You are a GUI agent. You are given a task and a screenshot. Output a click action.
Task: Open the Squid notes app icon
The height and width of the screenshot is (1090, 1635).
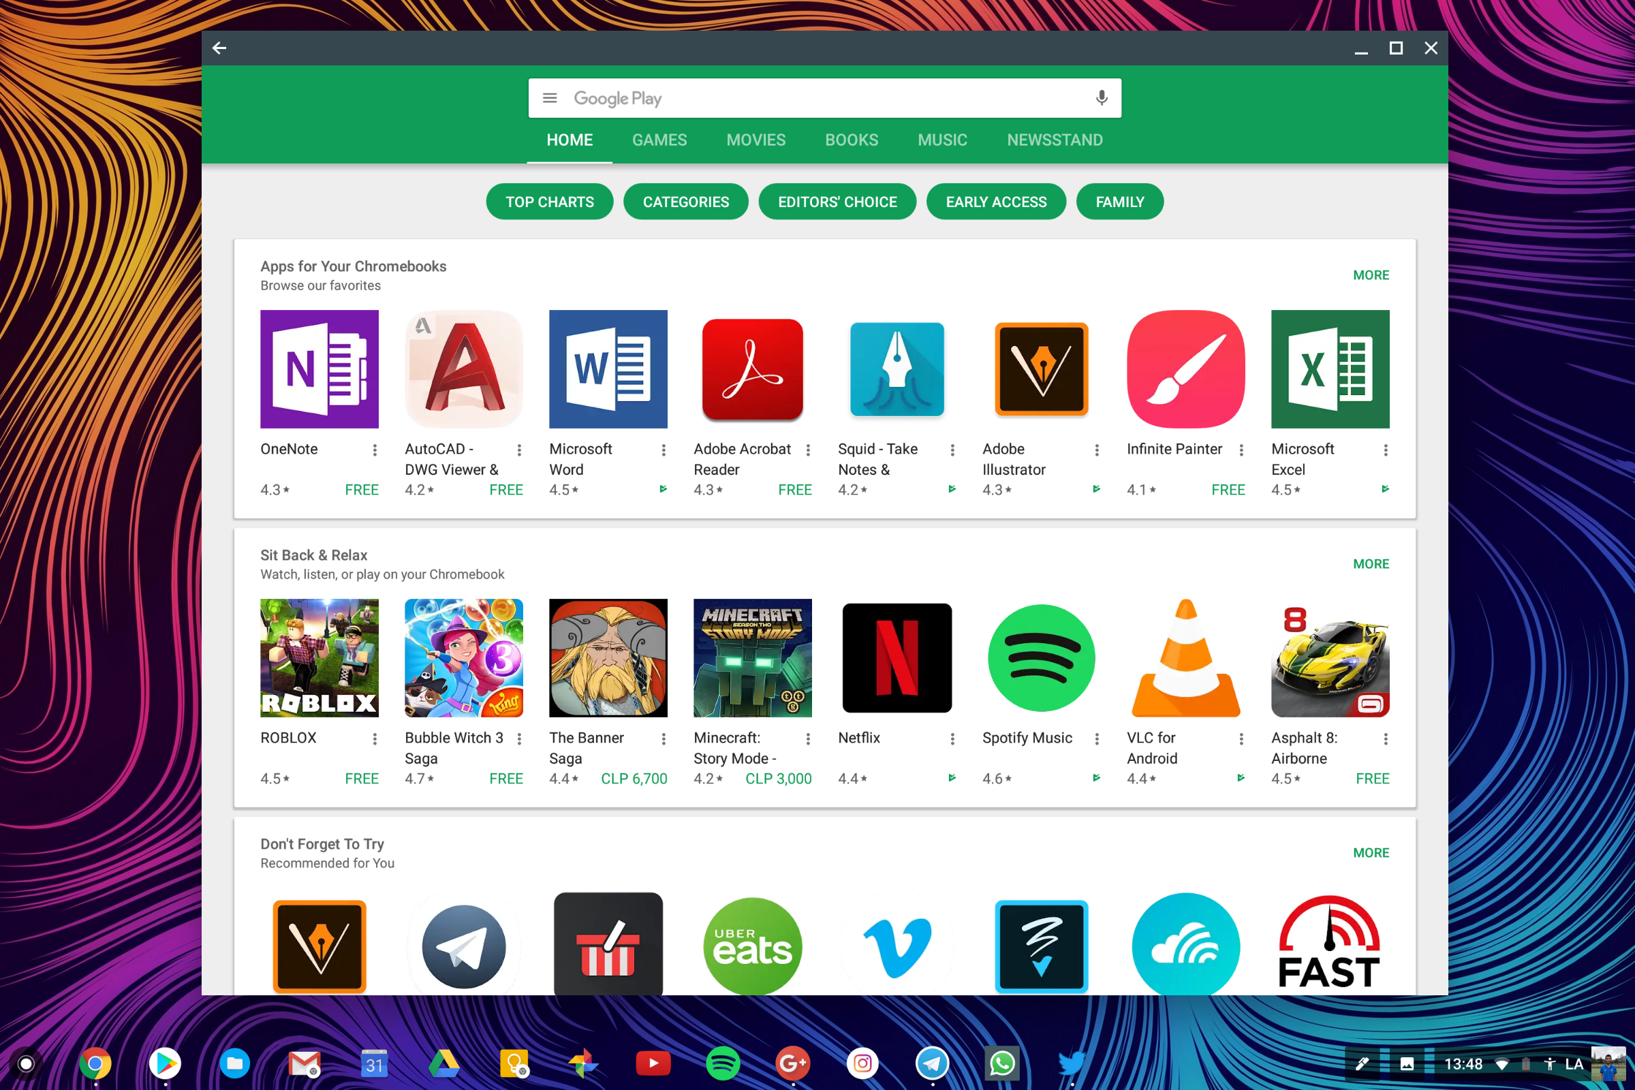coord(897,369)
